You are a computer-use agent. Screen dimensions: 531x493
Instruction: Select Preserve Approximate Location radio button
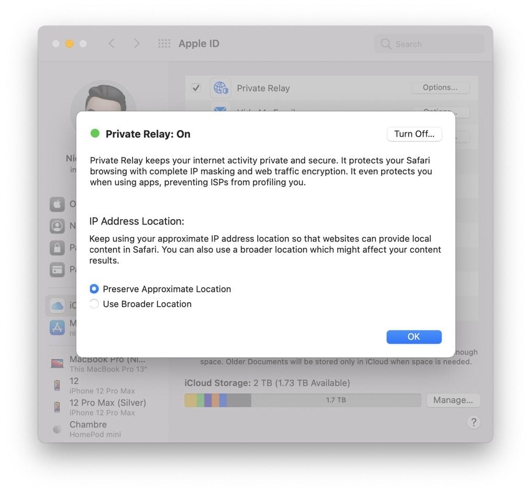[94, 289]
